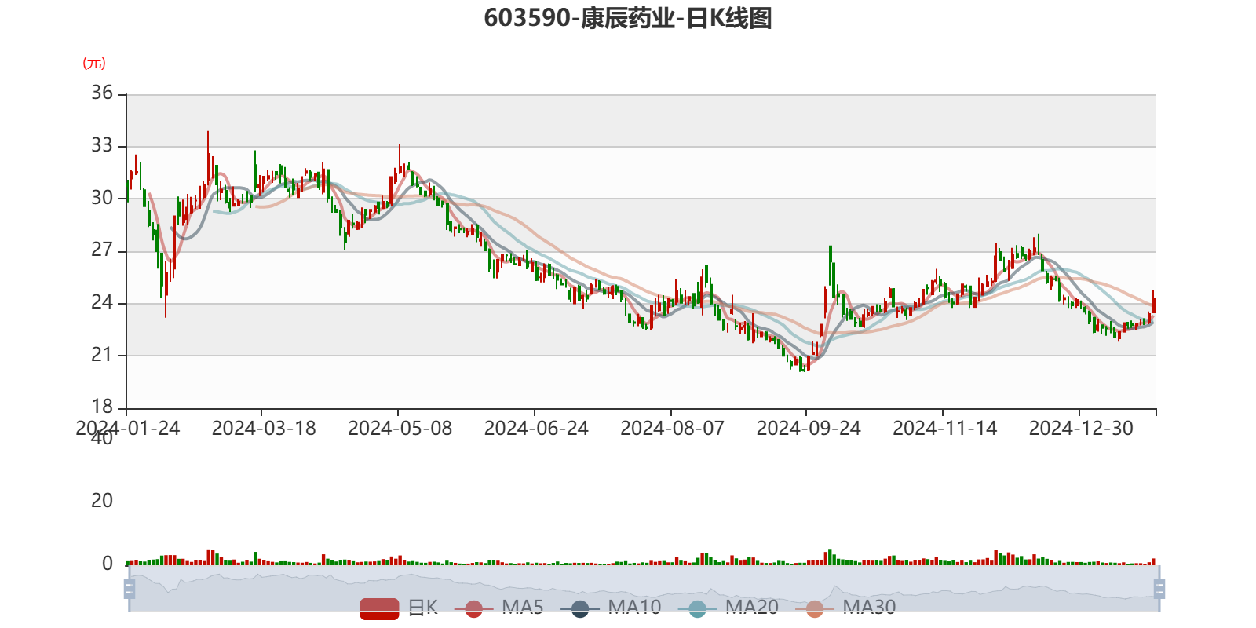Click the (元) unit label
Image resolution: width=1256 pixels, height=628 pixels.
click(x=94, y=63)
